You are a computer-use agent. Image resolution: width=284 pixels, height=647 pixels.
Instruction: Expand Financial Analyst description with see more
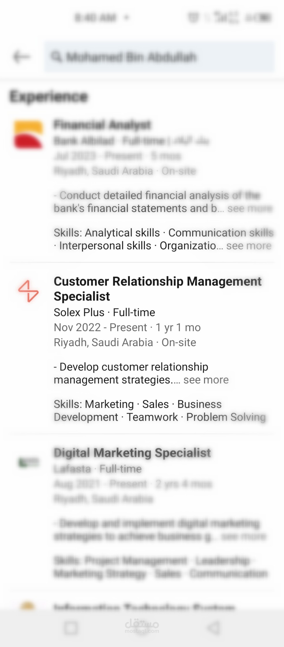[250, 208]
